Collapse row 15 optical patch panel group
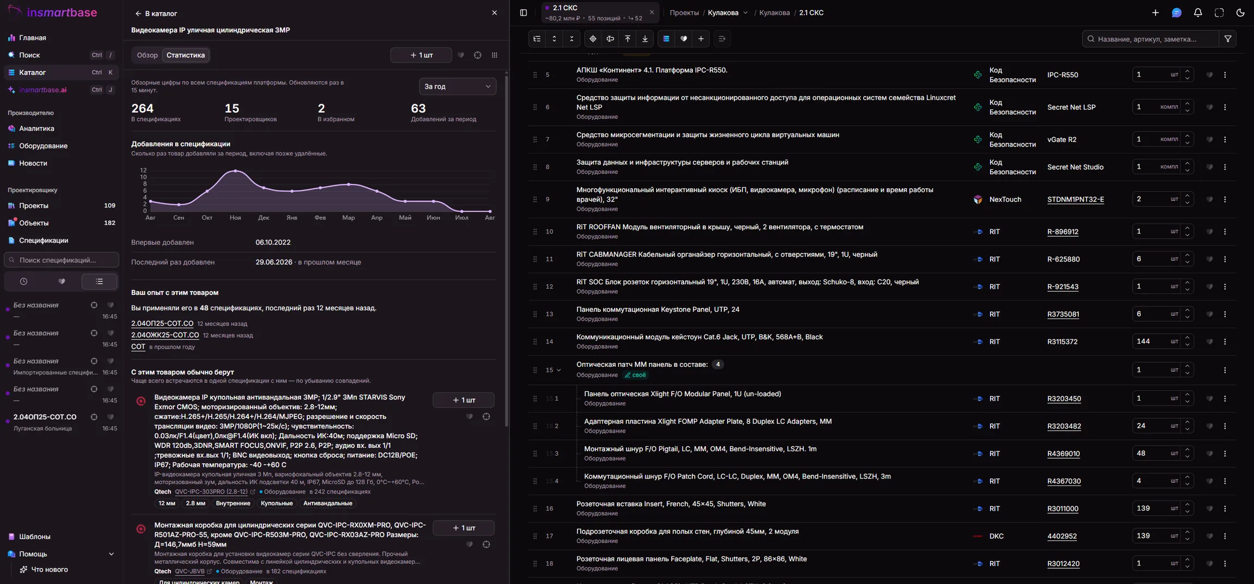Viewport: 1254px width, 584px height. (559, 370)
